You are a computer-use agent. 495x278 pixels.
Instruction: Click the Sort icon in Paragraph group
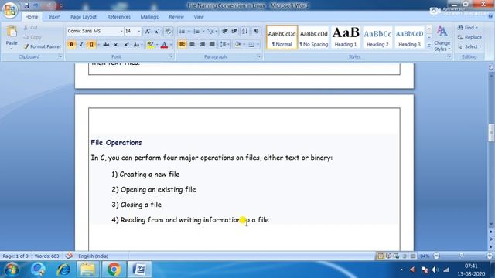point(245,31)
